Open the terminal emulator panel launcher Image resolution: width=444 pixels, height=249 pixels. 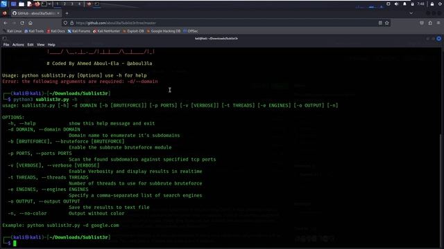point(44,4)
